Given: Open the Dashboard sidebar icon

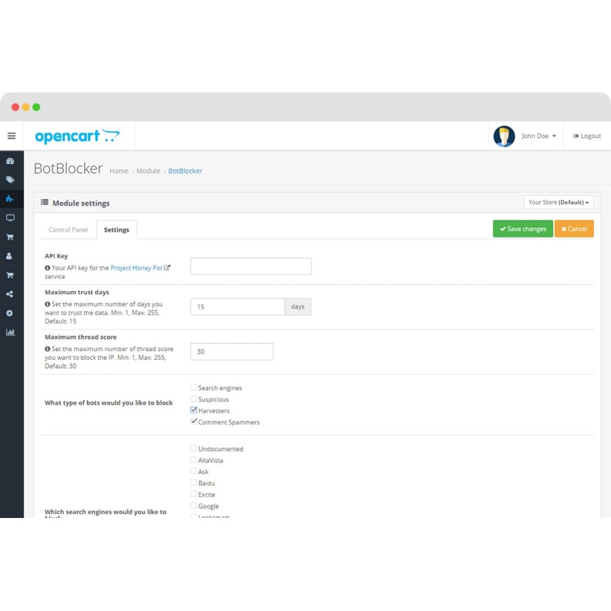Looking at the screenshot, I should pyautogui.click(x=10, y=161).
